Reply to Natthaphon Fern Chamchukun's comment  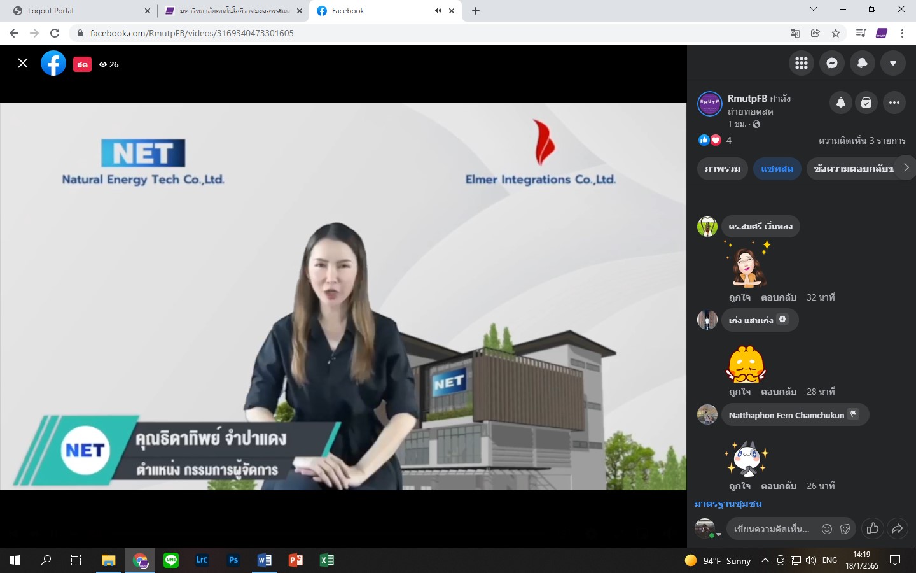tap(779, 486)
